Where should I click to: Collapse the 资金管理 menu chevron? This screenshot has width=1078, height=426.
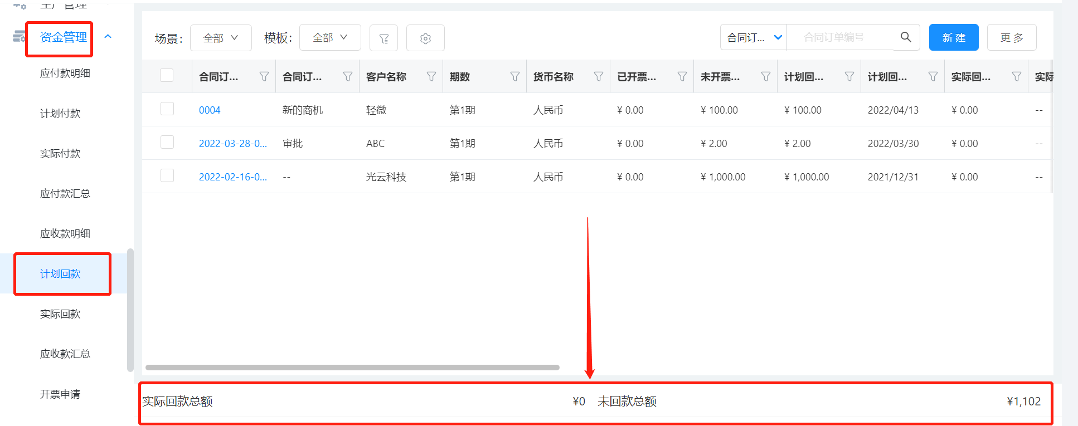(x=108, y=37)
